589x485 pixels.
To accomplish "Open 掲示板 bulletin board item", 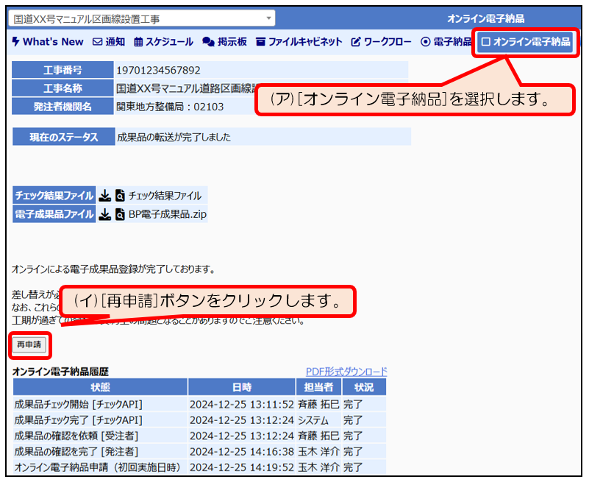I will pos(224,42).
